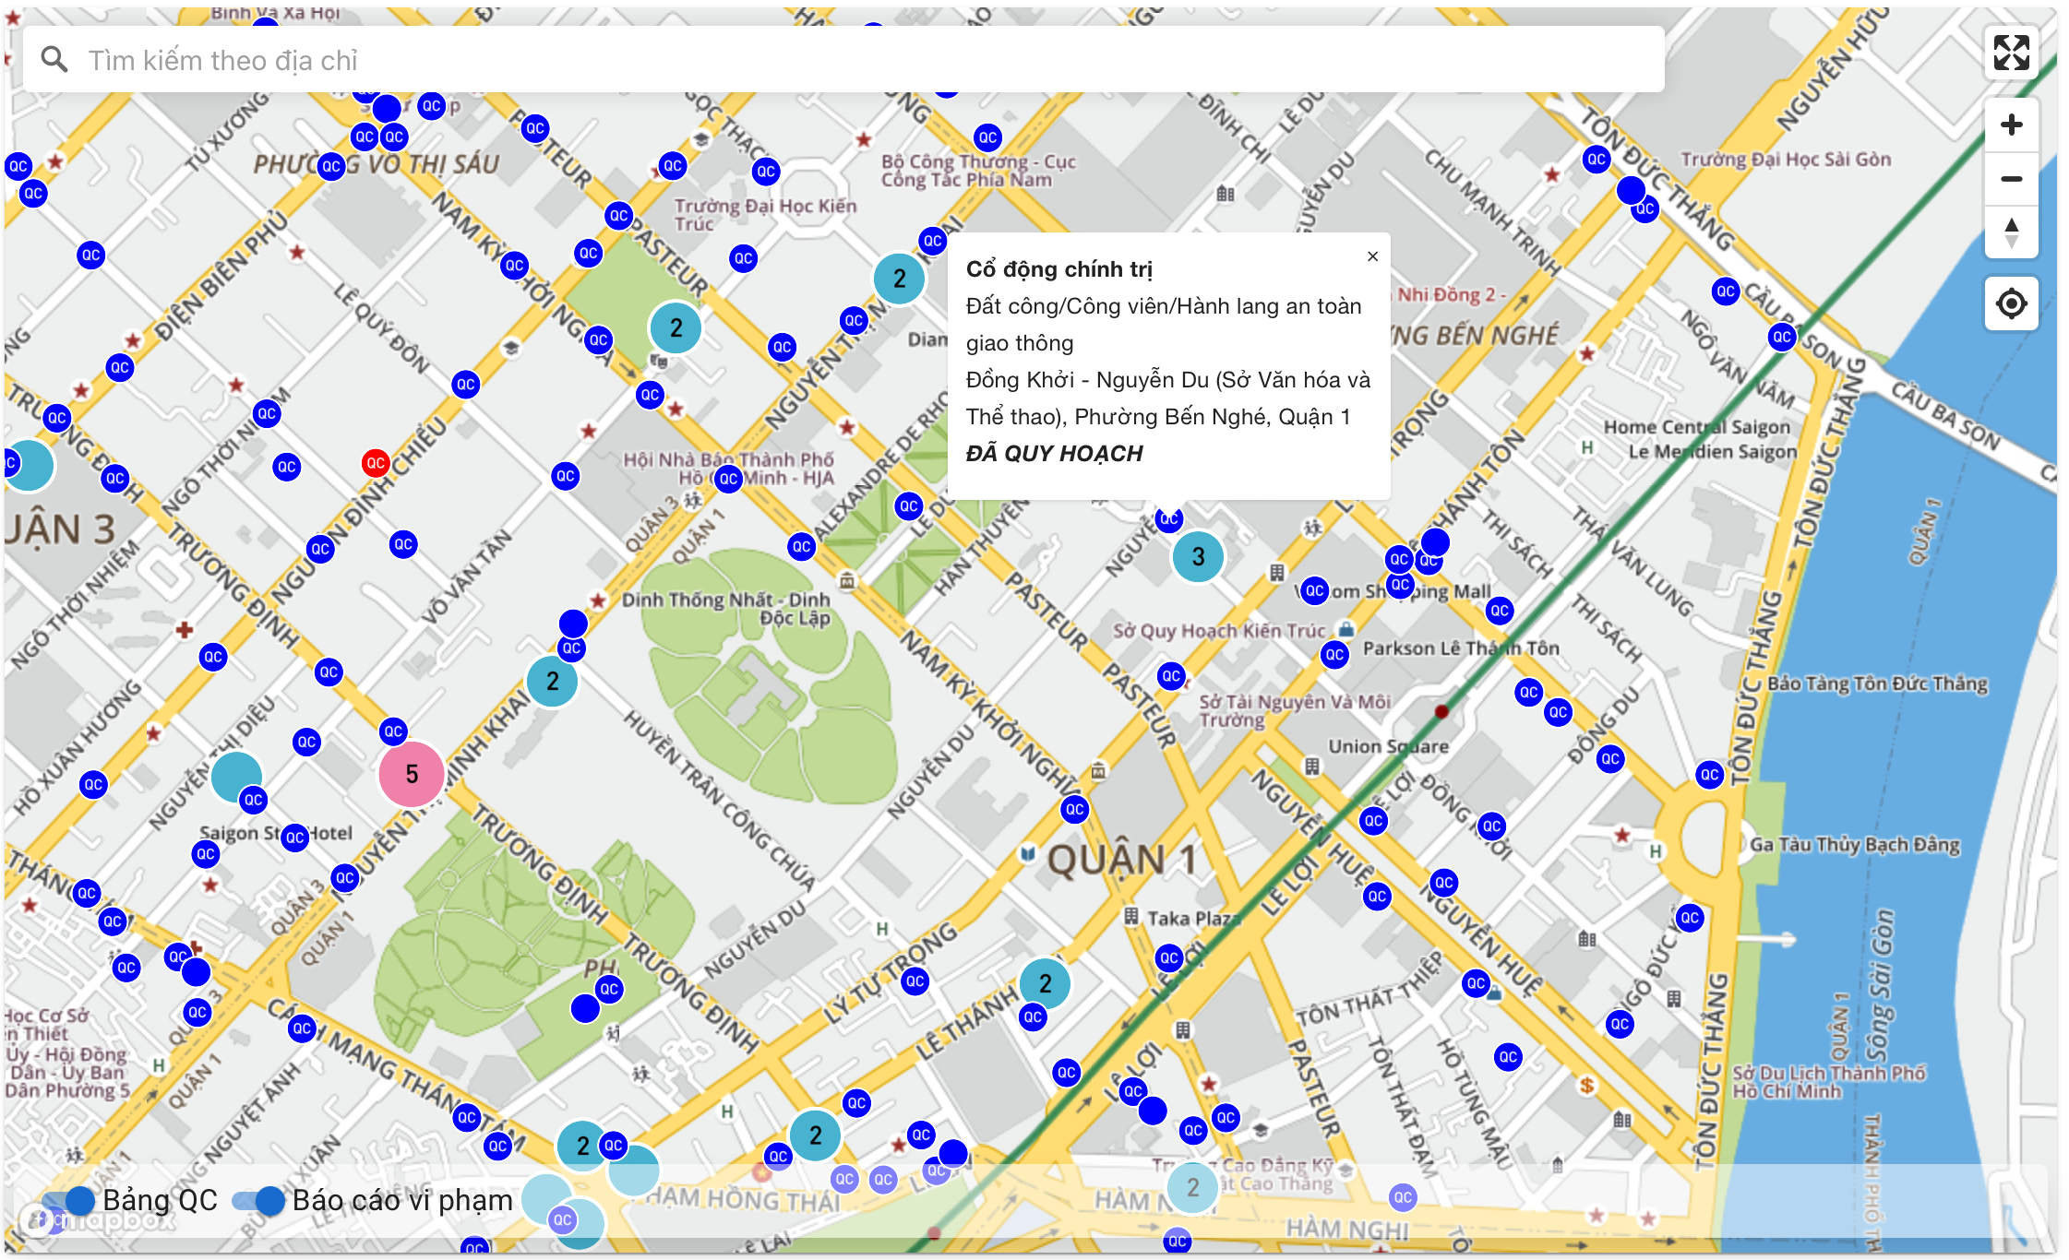
Task: Click QC marker near Parkson Lê Thánh Tôn
Action: (x=1334, y=654)
